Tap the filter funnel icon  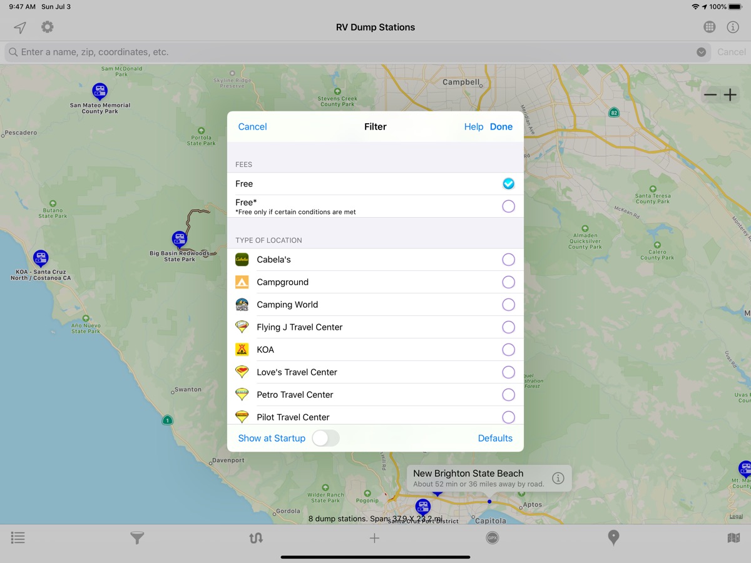tap(136, 538)
